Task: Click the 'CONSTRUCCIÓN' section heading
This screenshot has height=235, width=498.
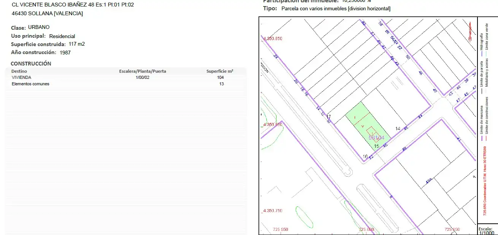Action: (x=31, y=64)
